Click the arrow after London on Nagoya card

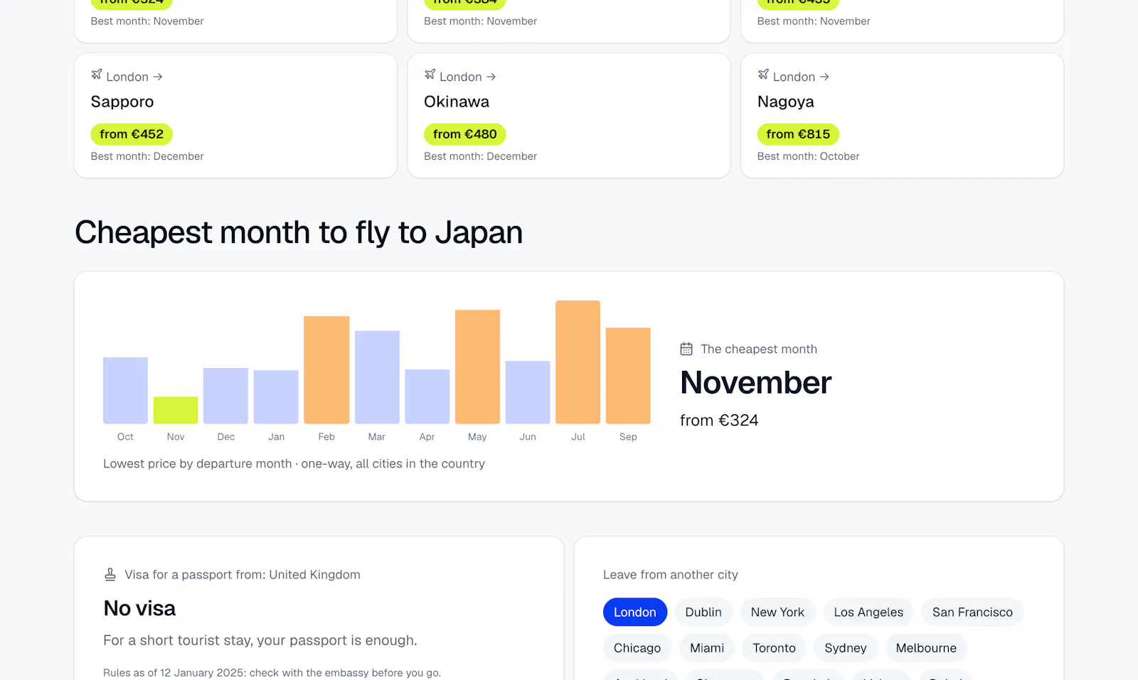click(x=824, y=77)
